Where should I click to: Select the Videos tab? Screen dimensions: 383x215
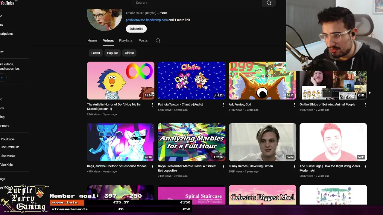[108, 41]
